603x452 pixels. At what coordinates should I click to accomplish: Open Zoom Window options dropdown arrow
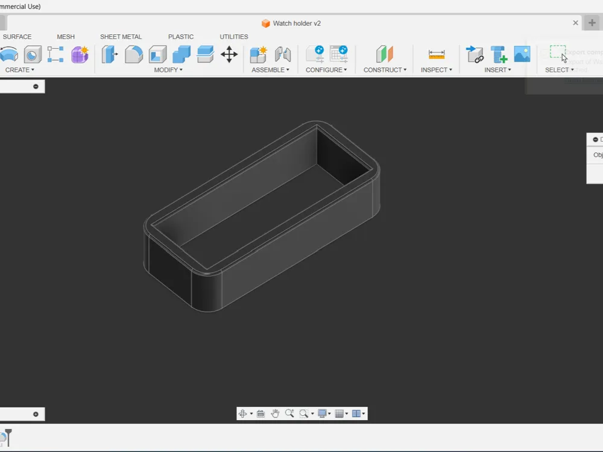tap(312, 414)
